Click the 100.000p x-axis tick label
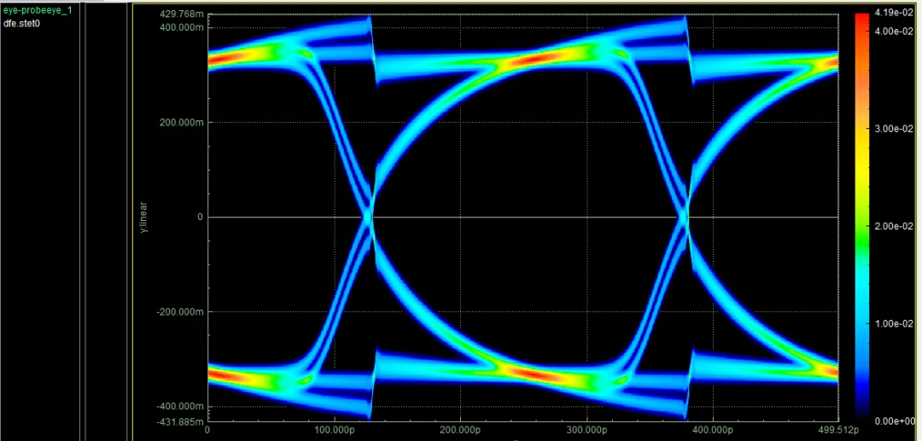The height and width of the screenshot is (441, 922). (334, 430)
